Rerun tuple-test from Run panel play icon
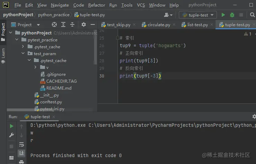256x164 pixels. point(11,126)
